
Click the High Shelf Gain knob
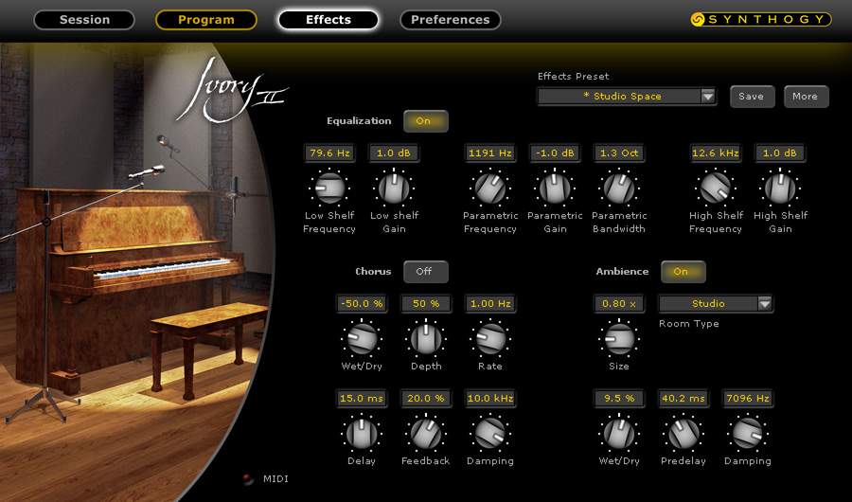point(779,188)
